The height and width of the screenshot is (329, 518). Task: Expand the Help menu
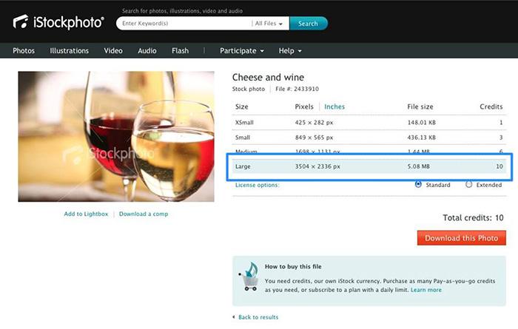point(290,51)
